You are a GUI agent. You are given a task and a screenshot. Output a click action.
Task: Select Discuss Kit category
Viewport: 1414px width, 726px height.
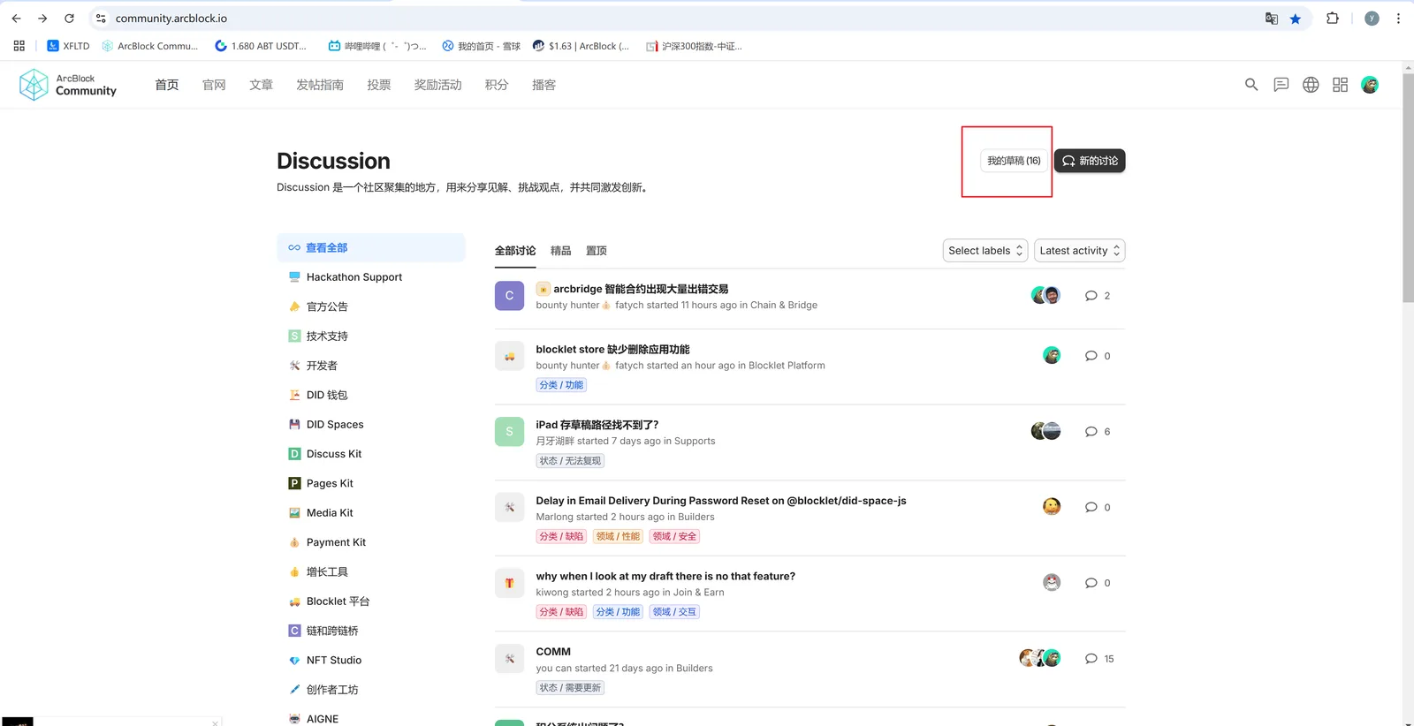(x=371, y=454)
